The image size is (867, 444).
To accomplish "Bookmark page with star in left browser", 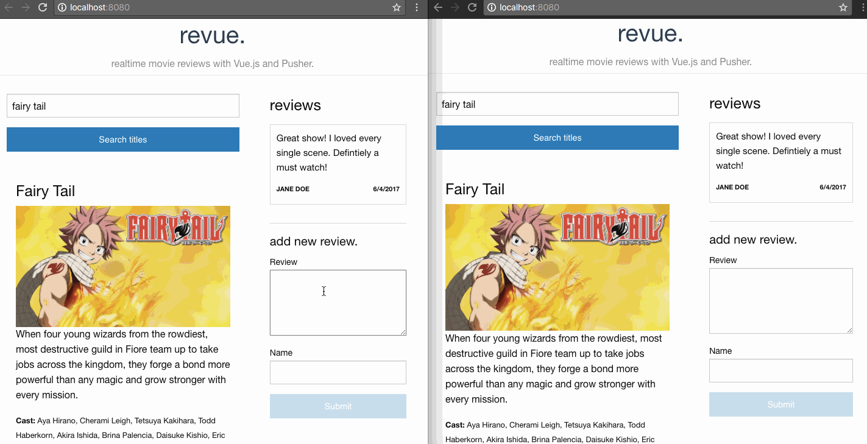I will pyautogui.click(x=397, y=7).
